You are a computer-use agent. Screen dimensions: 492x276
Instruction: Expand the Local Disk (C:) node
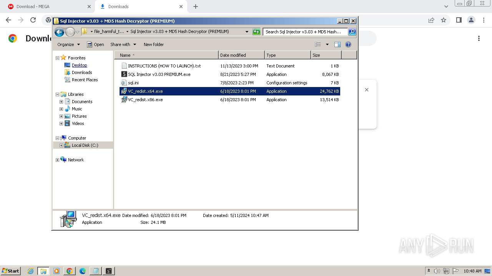[x=61, y=145]
